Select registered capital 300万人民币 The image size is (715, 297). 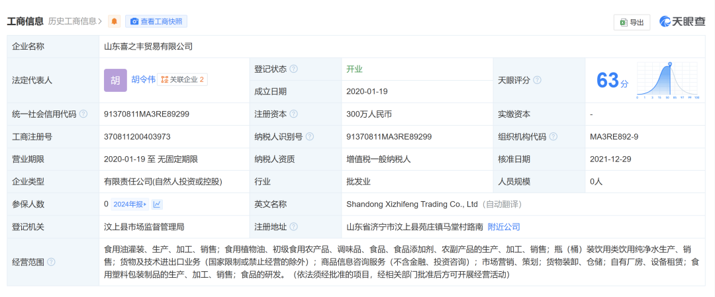click(369, 114)
